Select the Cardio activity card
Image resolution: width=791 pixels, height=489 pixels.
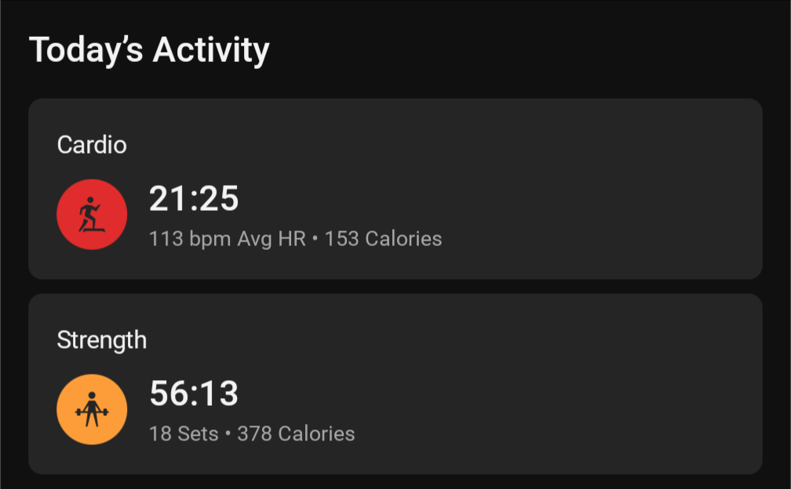pyautogui.click(x=395, y=189)
